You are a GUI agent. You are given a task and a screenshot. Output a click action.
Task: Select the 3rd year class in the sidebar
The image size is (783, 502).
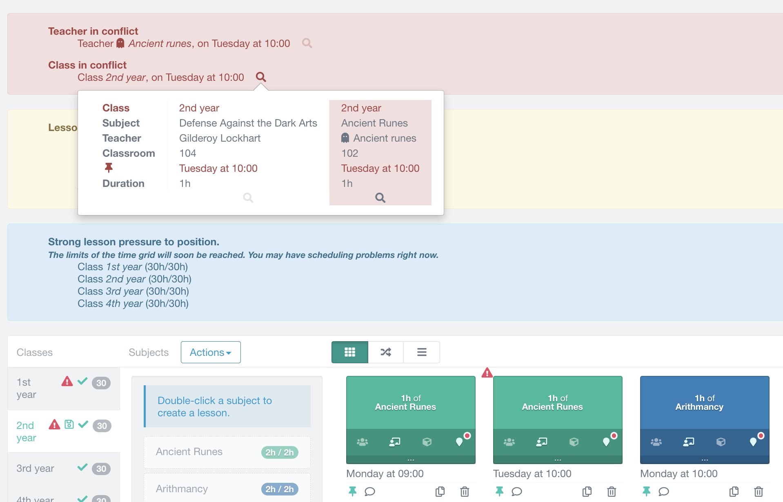(35, 468)
